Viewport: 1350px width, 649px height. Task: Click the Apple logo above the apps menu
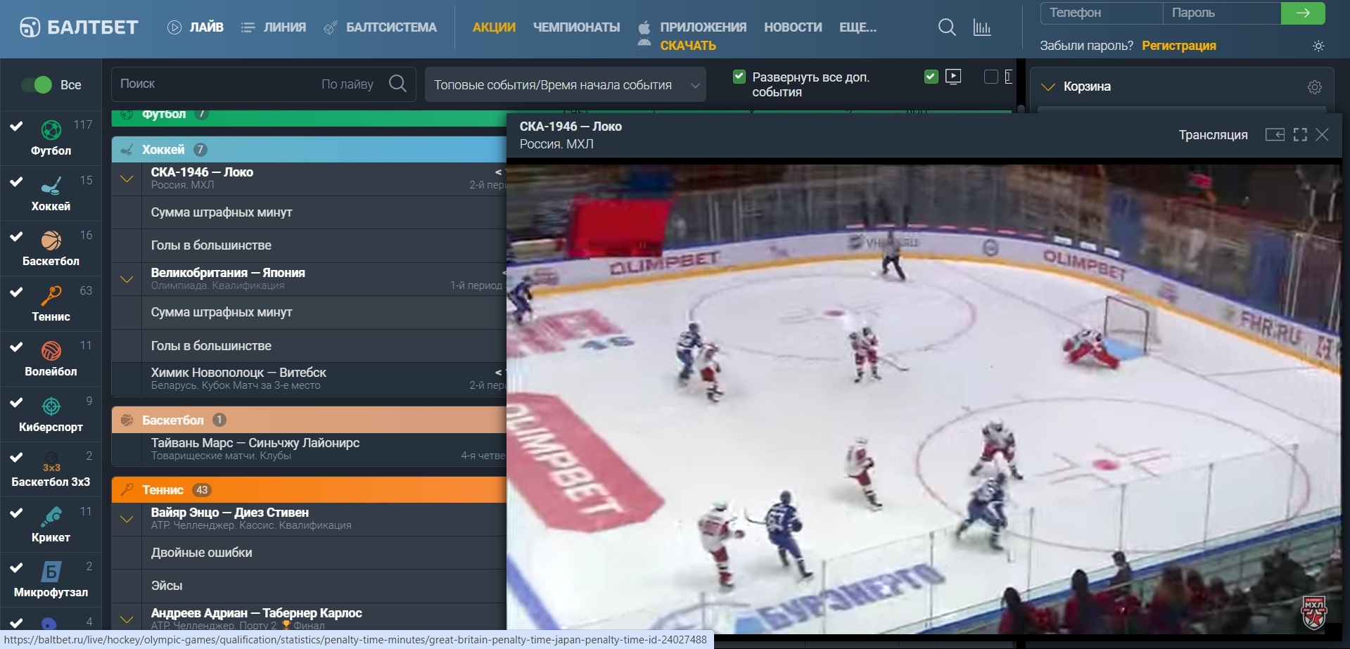click(x=644, y=28)
